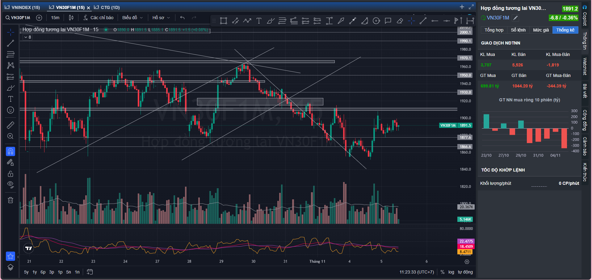Select the ruler measure tool
The width and height of the screenshot is (592, 280).
coord(10,125)
